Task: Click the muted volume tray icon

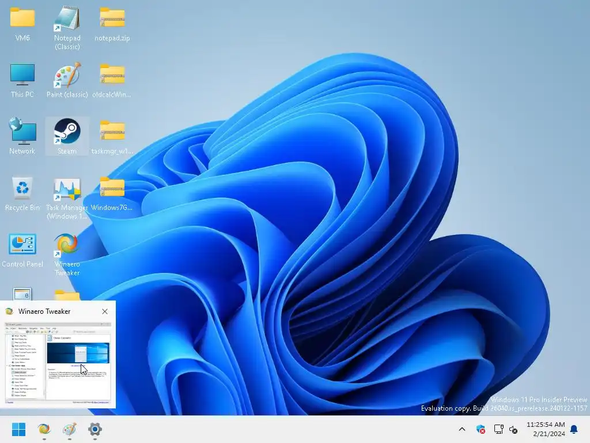Action: pos(513,429)
